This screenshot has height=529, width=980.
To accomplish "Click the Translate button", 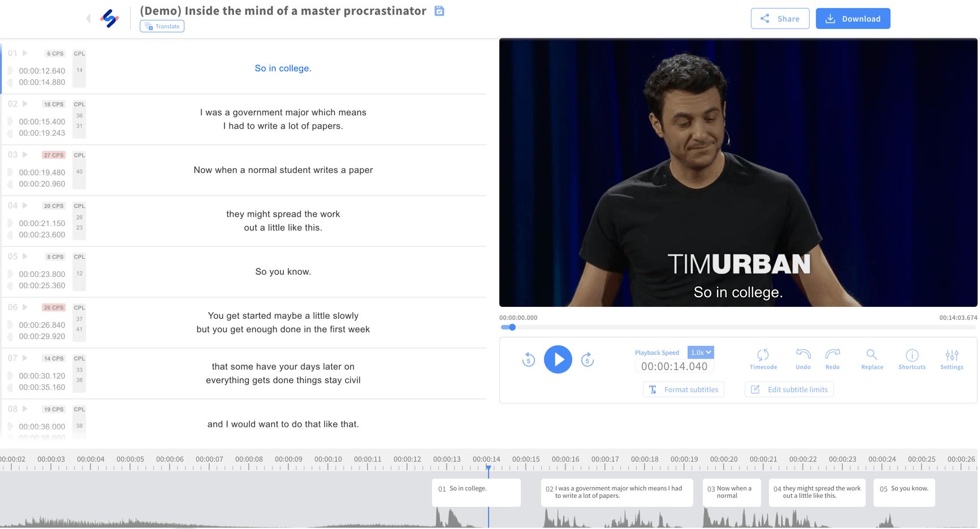I will click(x=162, y=26).
